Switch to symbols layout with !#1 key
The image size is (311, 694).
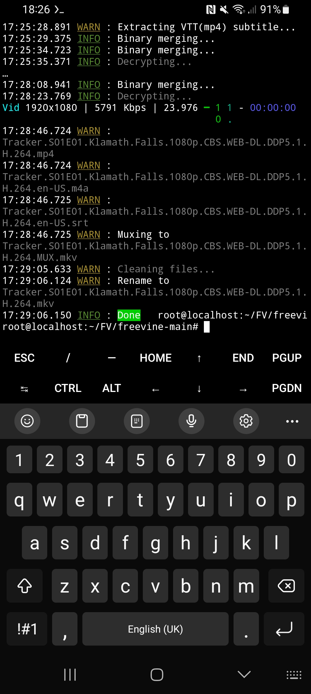click(27, 629)
